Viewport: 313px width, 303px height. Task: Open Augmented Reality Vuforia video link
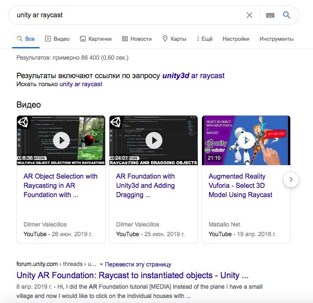241,186
